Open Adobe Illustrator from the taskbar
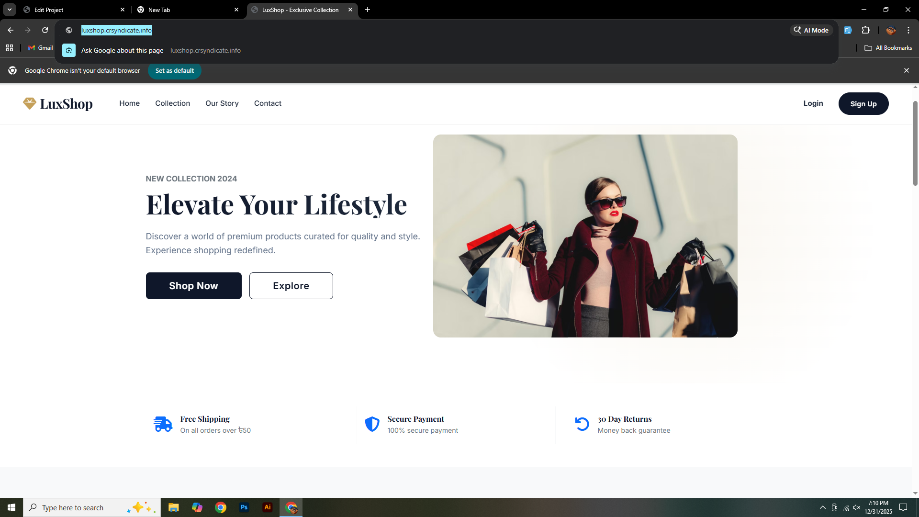919x517 pixels. point(268,507)
